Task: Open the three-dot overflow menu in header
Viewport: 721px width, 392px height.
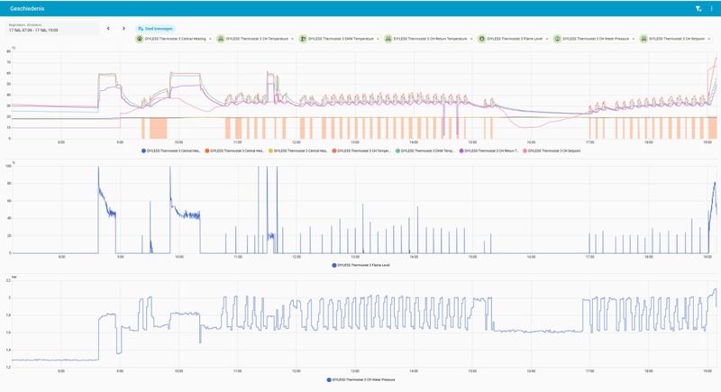Action: [x=711, y=9]
